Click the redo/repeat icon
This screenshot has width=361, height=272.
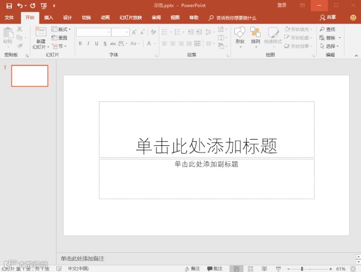[x=33, y=6]
